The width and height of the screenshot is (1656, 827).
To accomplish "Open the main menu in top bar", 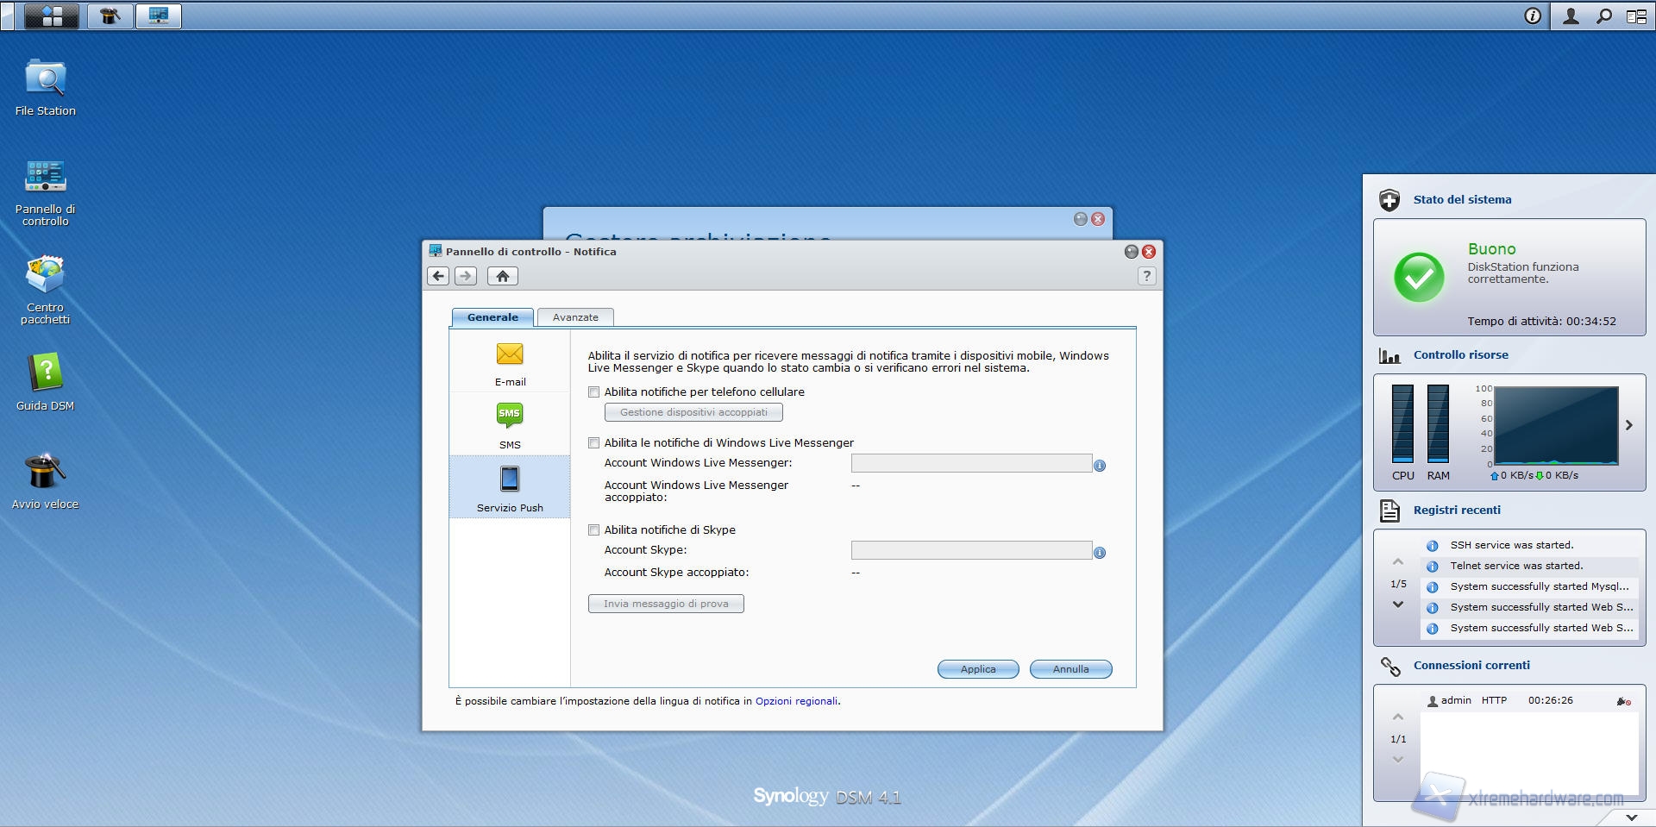I will click(x=52, y=16).
